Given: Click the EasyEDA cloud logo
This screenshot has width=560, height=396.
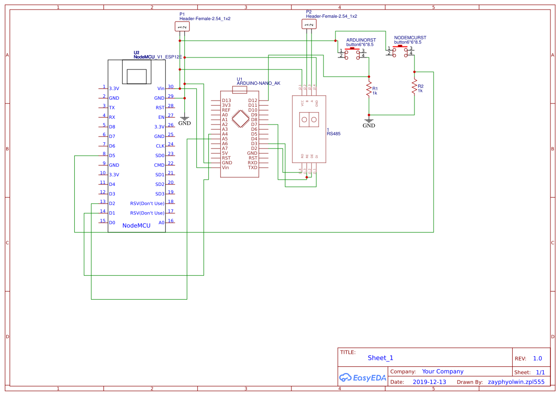Looking at the screenshot, I should 362,378.
